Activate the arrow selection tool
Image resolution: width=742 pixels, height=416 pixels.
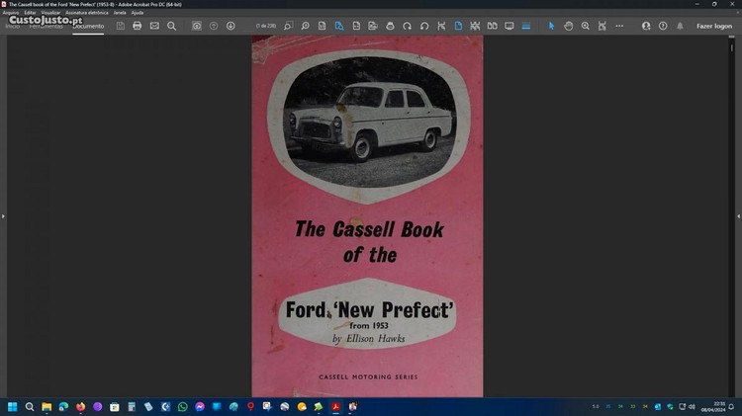[552, 26]
